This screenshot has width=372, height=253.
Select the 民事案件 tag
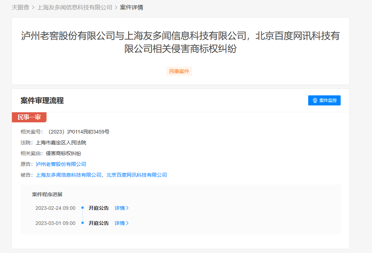[x=179, y=71]
